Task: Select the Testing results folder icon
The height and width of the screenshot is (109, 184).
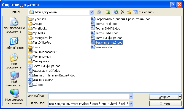Action: (x=30, y=38)
